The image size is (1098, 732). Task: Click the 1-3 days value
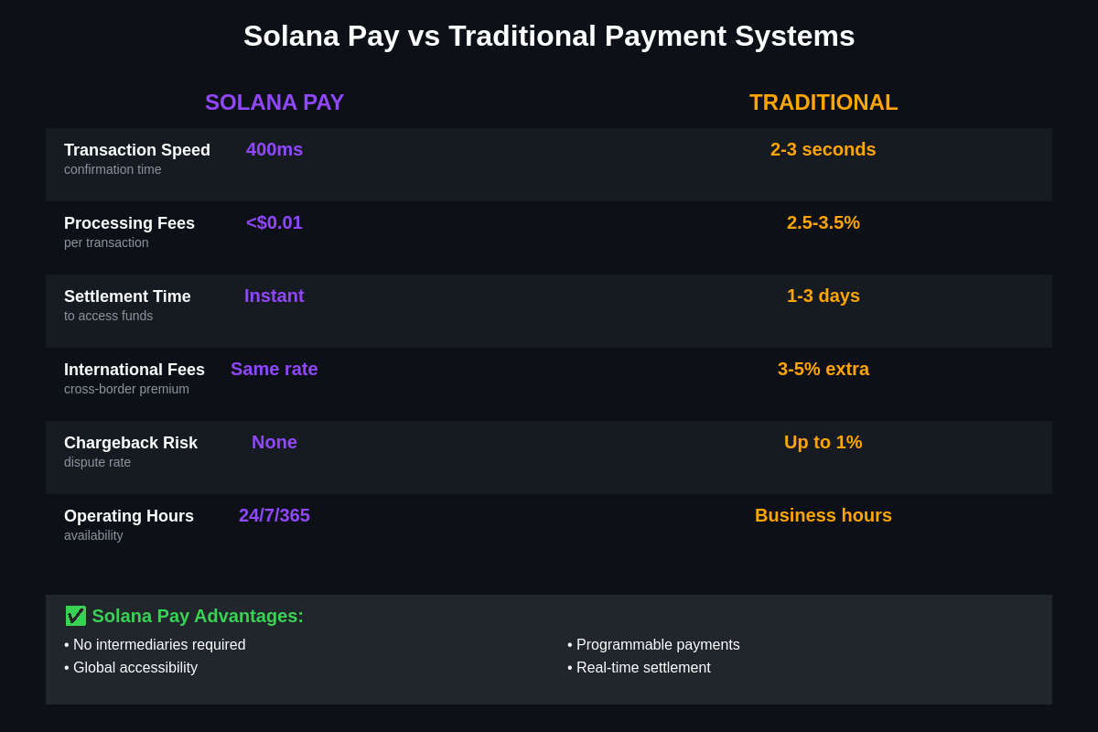click(823, 296)
